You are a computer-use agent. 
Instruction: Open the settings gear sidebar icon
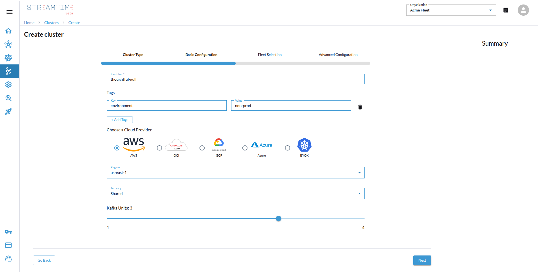[x=8, y=85]
